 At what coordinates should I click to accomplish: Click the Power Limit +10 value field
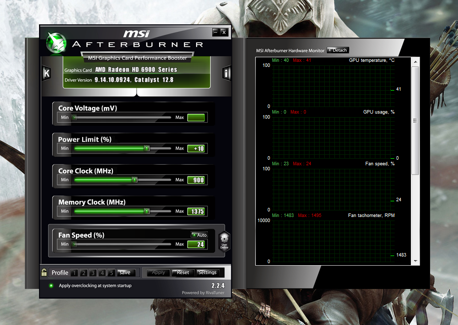(x=196, y=149)
